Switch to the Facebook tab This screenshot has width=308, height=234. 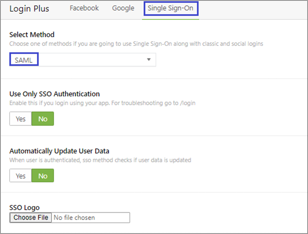(84, 8)
